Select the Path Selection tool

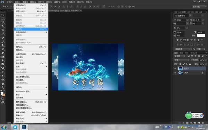point(3,76)
